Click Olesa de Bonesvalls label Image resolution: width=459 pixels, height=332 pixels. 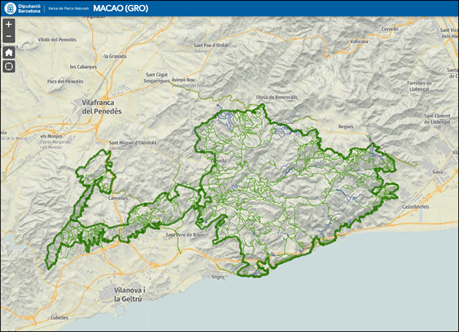pyautogui.click(x=279, y=96)
